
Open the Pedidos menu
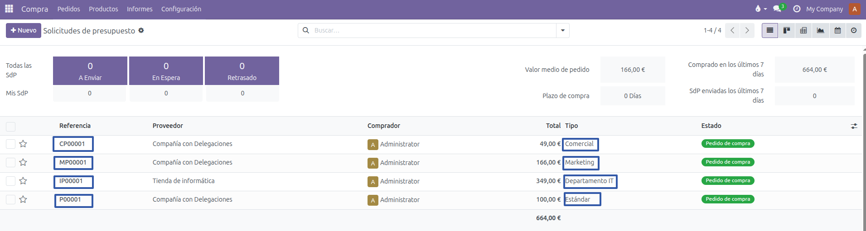pyautogui.click(x=68, y=9)
